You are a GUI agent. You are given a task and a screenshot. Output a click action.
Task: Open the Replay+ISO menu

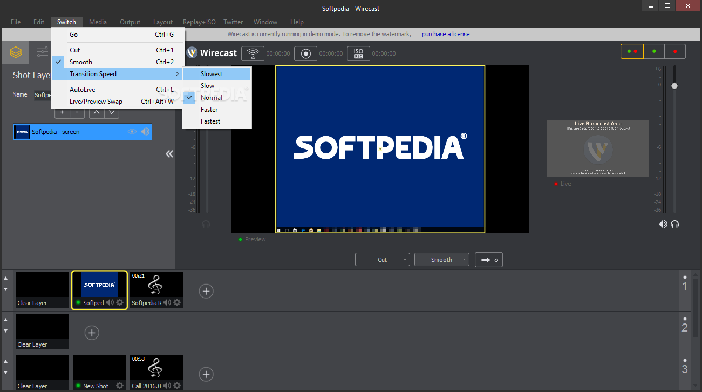199,22
